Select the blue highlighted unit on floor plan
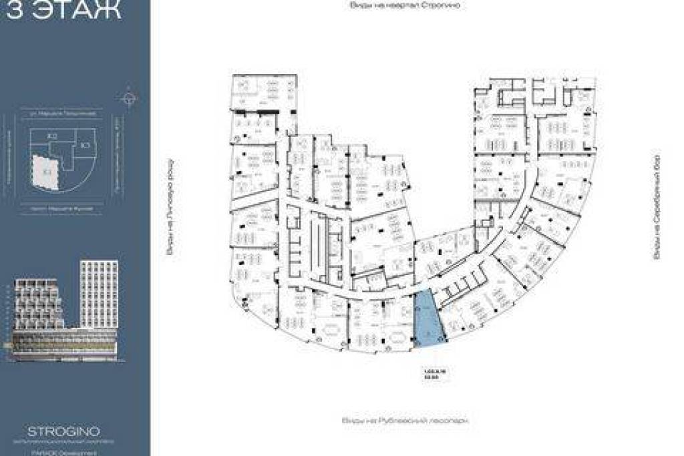The height and width of the screenshot is (456, 684). pos(428,319)
